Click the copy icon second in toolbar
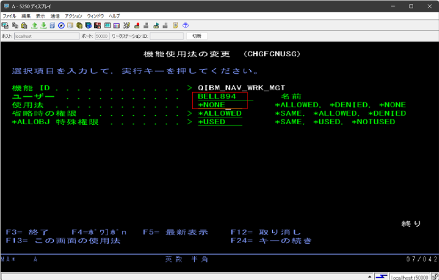439x280 pixels. pos(14,25)
